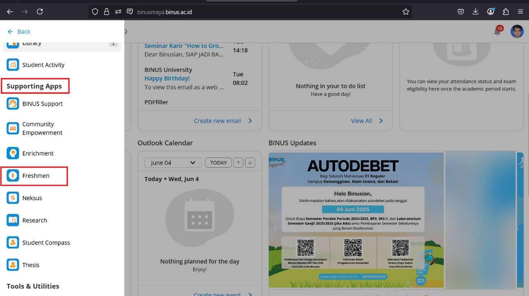Go back in the browser
Screen dimensions: 529x296
coord(10,12)
